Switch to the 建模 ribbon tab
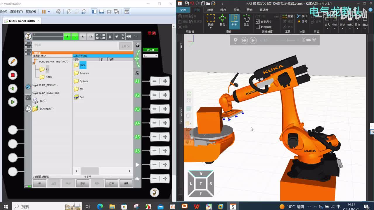Image resolution: width=374 pixels, height=210 pixels. click(210, 10)
